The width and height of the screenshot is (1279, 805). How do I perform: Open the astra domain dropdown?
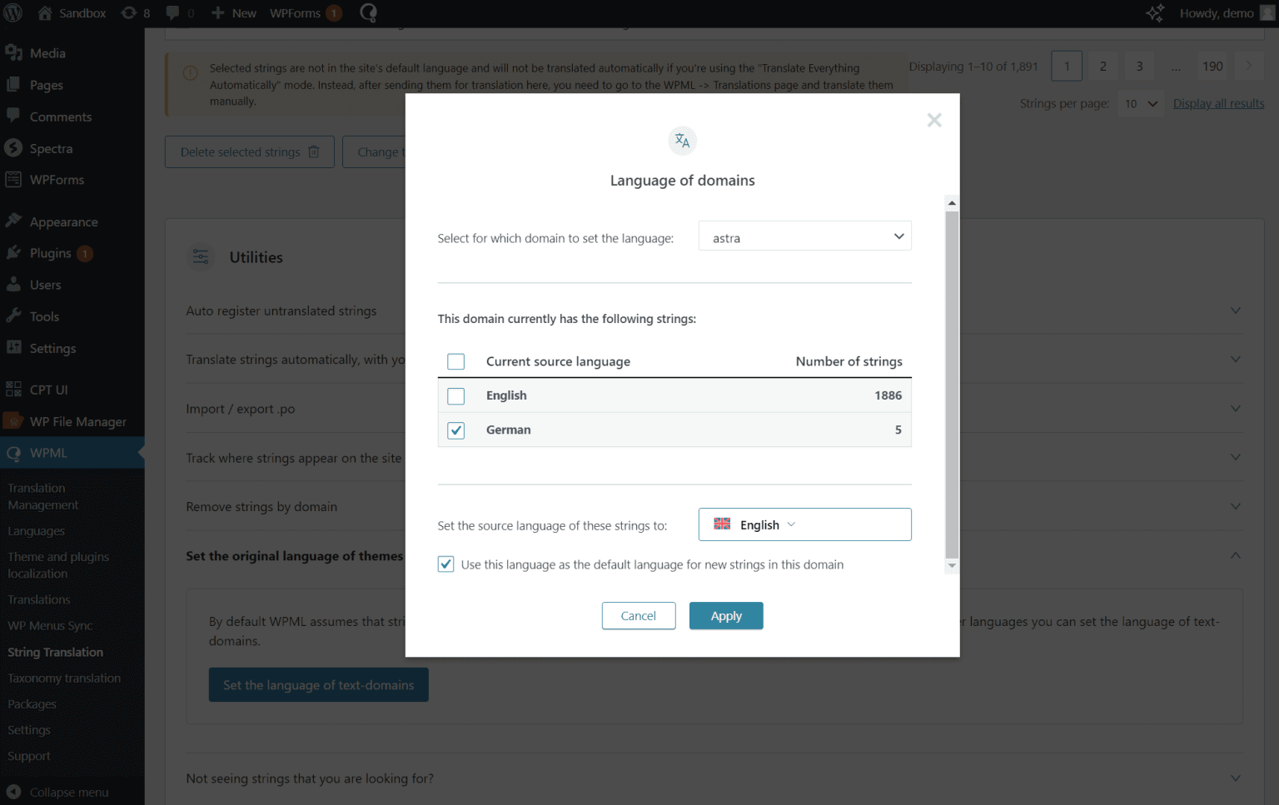(x=804, y=236)
